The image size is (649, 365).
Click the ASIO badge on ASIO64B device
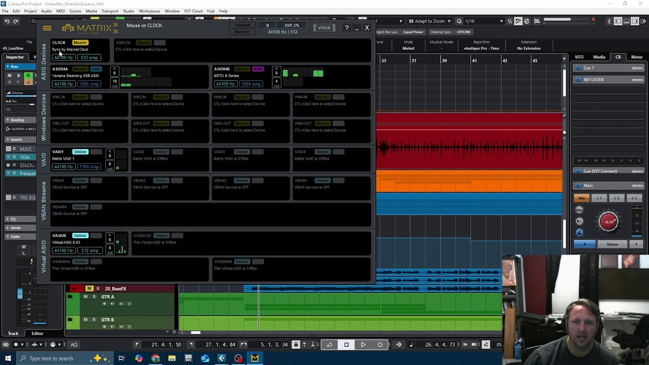[258, 69]
